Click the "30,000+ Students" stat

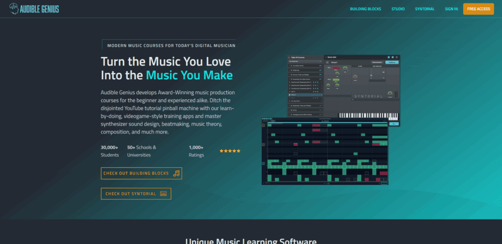pyautogui.click(x=110, y=151)
